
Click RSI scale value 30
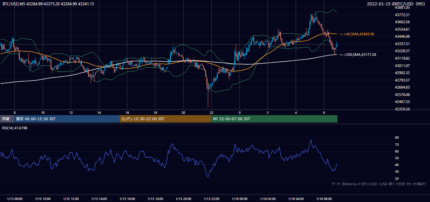[397, 172]
